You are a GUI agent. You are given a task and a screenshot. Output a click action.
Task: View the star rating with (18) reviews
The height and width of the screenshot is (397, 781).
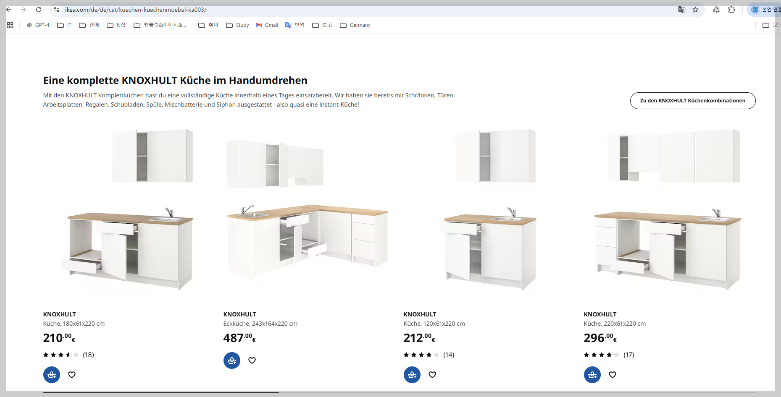(x=68, y=355)
